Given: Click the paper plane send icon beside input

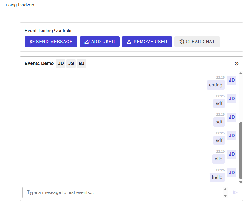Looking at the screenshot, I should [x=235, y=192].
